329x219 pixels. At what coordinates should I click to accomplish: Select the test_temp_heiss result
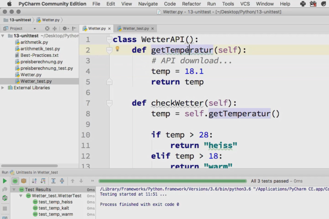(x=55, y=202)
